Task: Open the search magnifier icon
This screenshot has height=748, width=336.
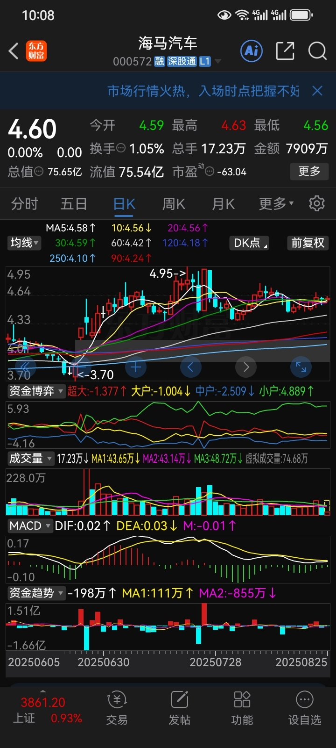Action: point(317,51)
